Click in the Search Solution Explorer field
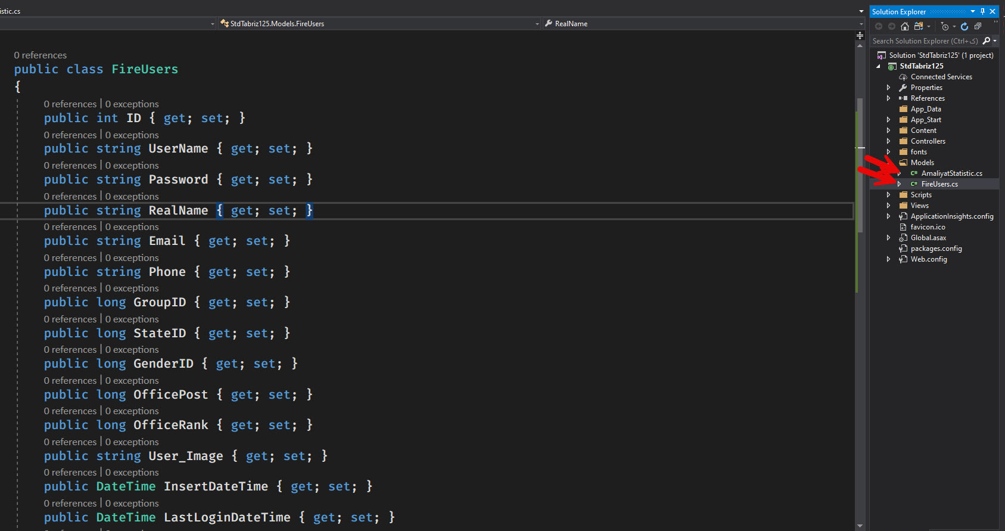Image resolution: width=1005 pixels, height=531 pixels. click(925, 41)
